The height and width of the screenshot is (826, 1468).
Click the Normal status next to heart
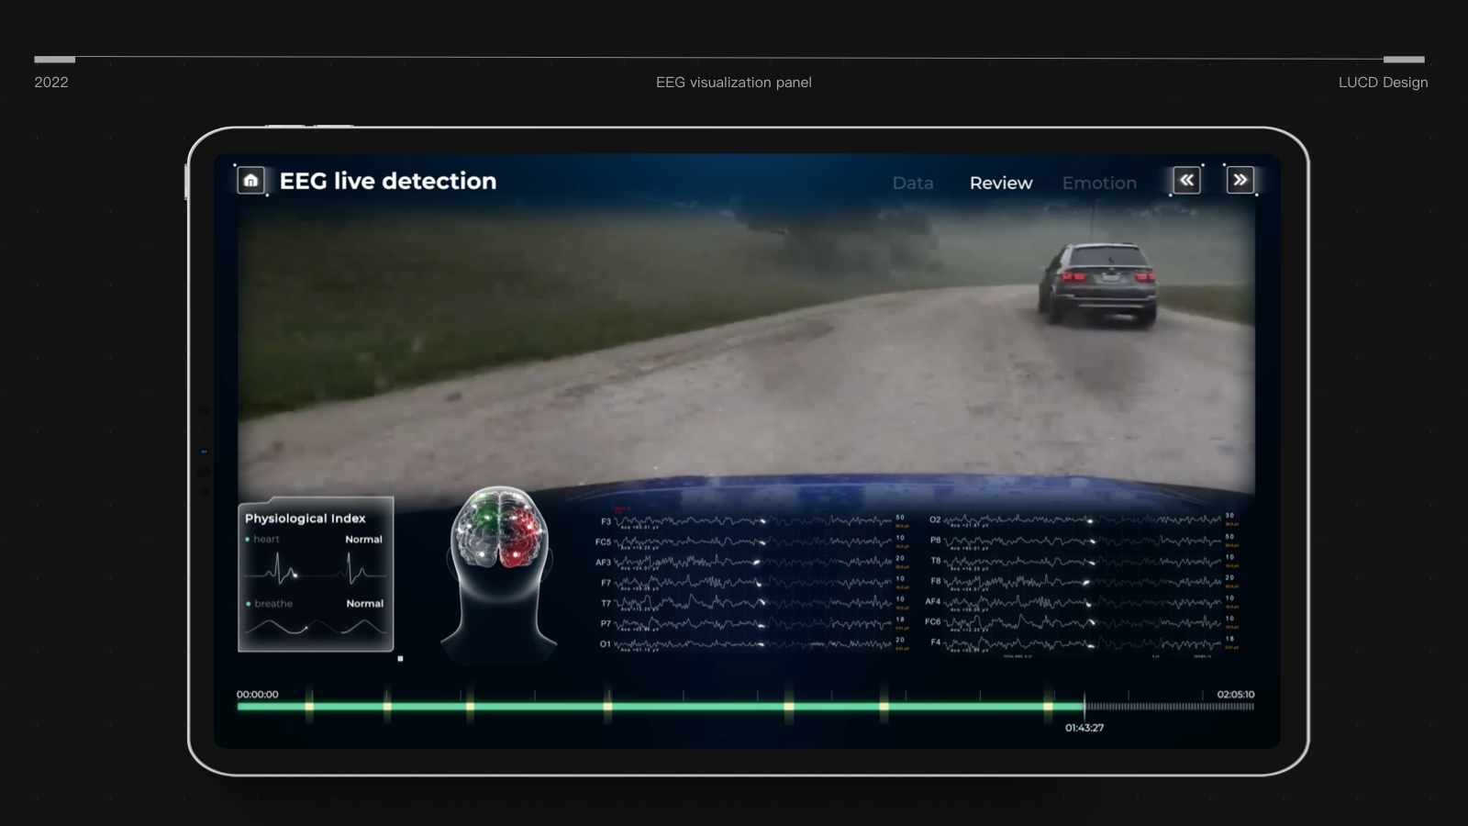363,540
